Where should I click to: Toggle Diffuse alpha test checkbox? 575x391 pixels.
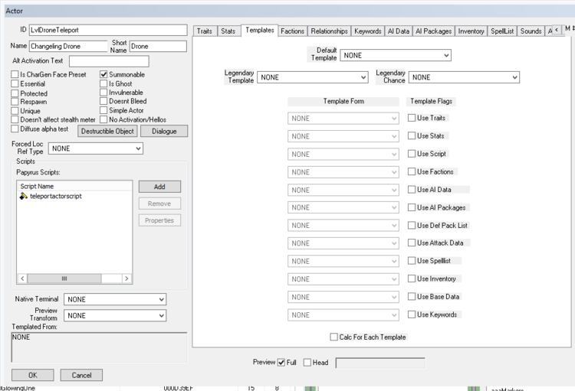[15, 129]
